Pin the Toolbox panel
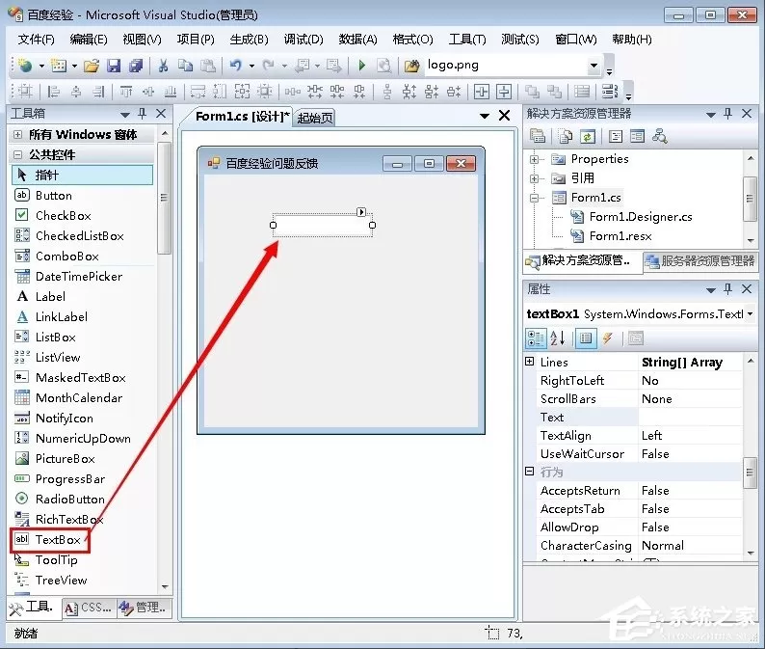 click(x=142, y=114)
